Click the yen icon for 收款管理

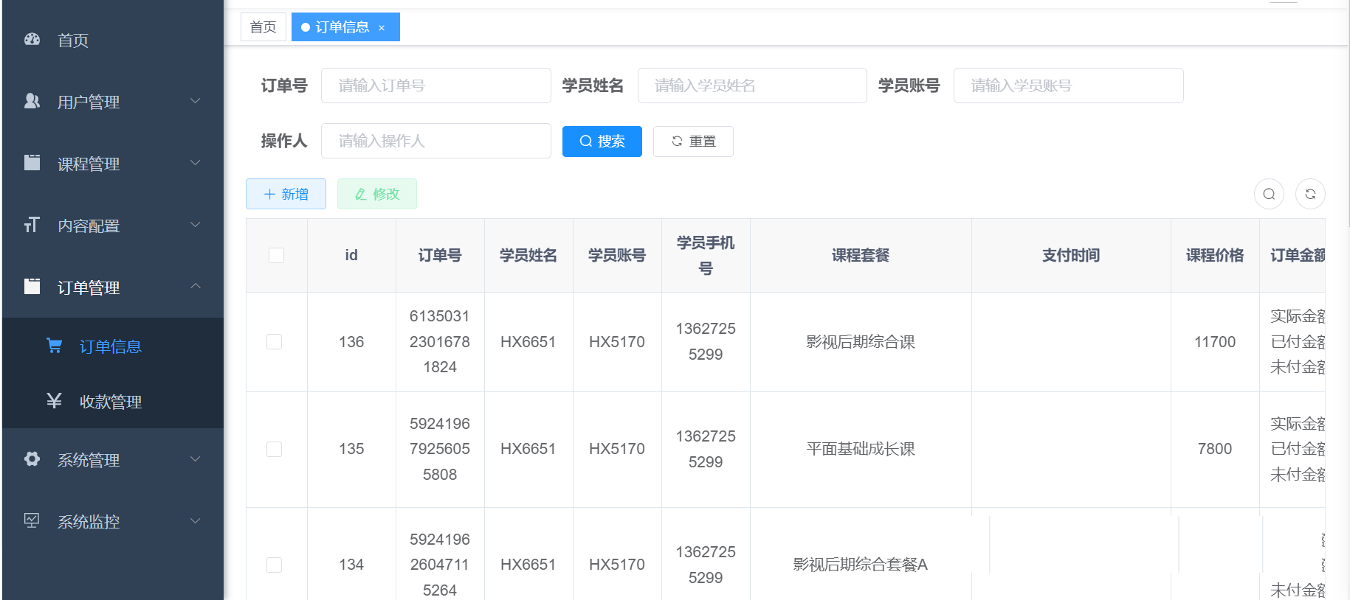[54, 401]
